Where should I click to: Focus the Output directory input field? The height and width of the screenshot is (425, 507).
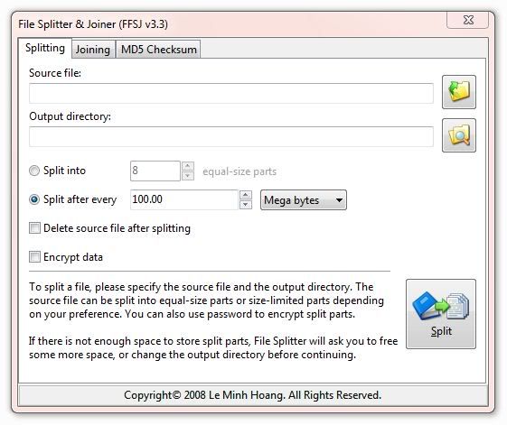tap(231, 136)
